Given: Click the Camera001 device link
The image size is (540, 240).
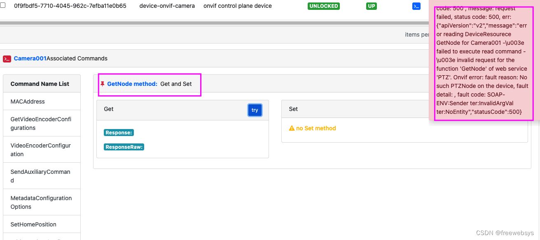Looking at the screenshot, I should [30, 58].
